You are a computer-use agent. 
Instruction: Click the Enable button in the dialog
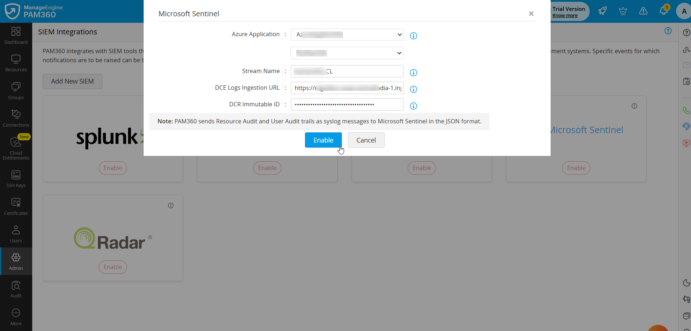click(x=323, y=140)
